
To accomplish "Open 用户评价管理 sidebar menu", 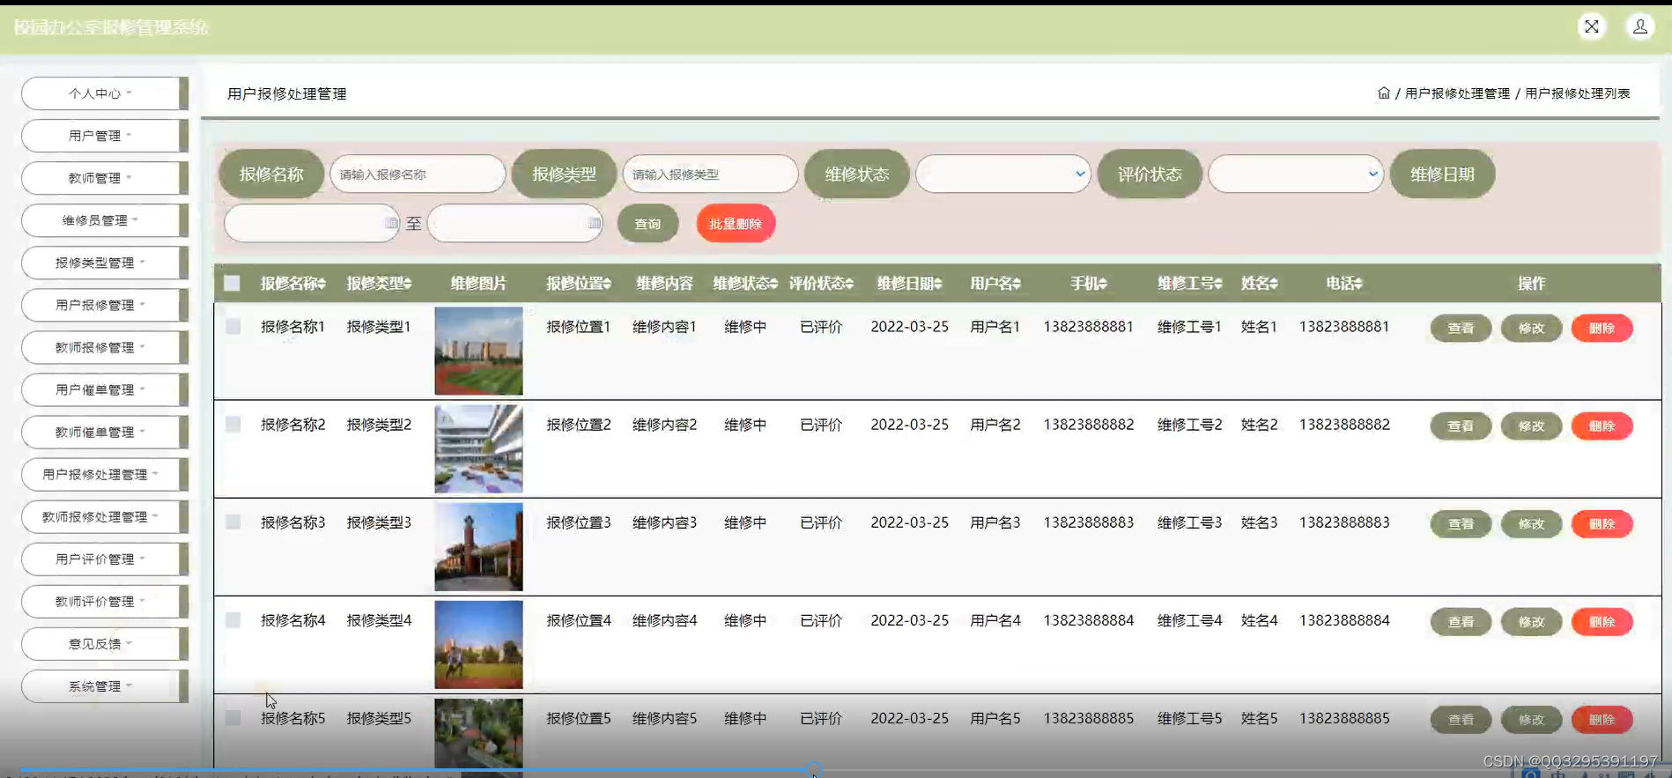I will point(105,558).
